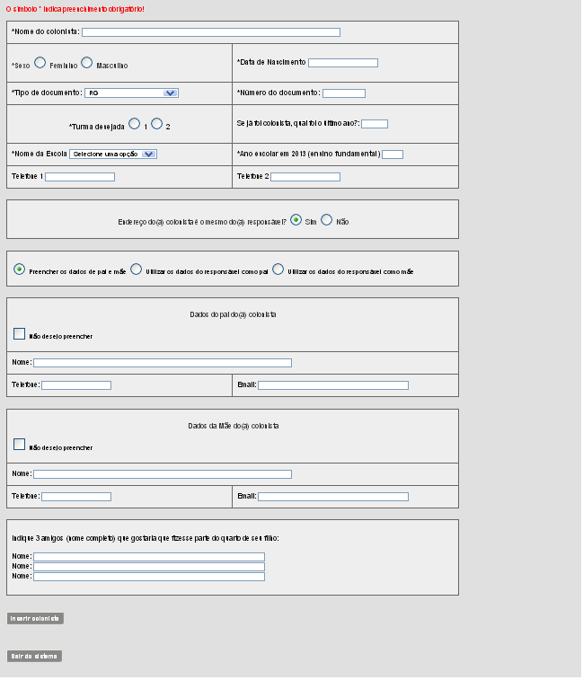Check Não desejo preencher under Dados do pai
Screen dimensions: 583x680
tap(19, 334)
